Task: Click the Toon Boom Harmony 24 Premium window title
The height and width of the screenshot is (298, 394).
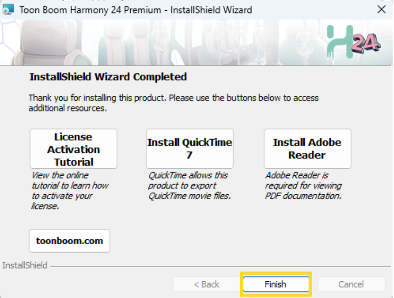Action: tap(136, 9)
